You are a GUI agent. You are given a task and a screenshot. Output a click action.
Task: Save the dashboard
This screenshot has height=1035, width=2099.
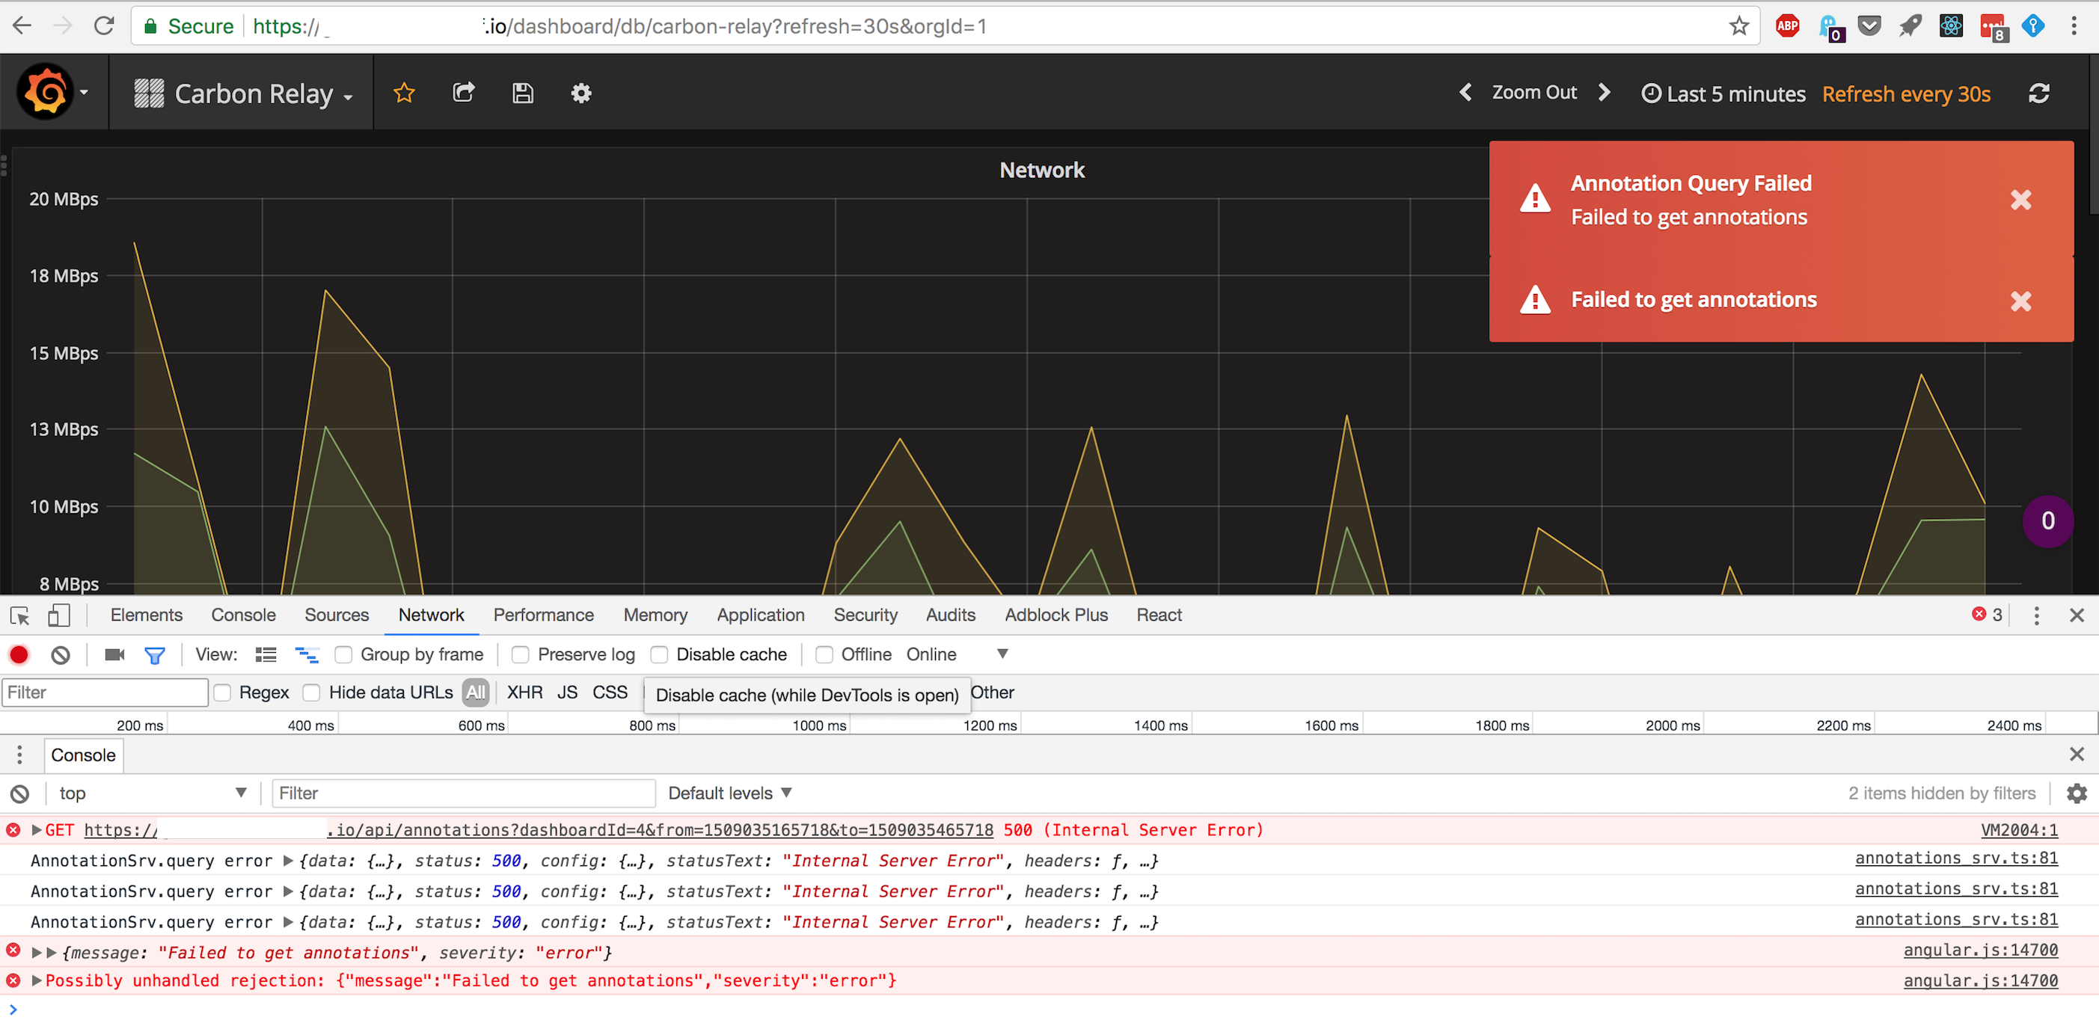[524, 93]
